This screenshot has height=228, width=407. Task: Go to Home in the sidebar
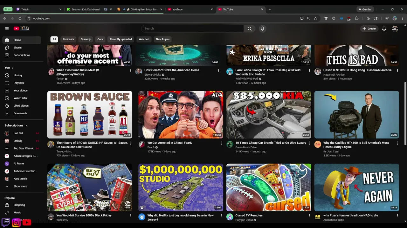tap(22, 40)
